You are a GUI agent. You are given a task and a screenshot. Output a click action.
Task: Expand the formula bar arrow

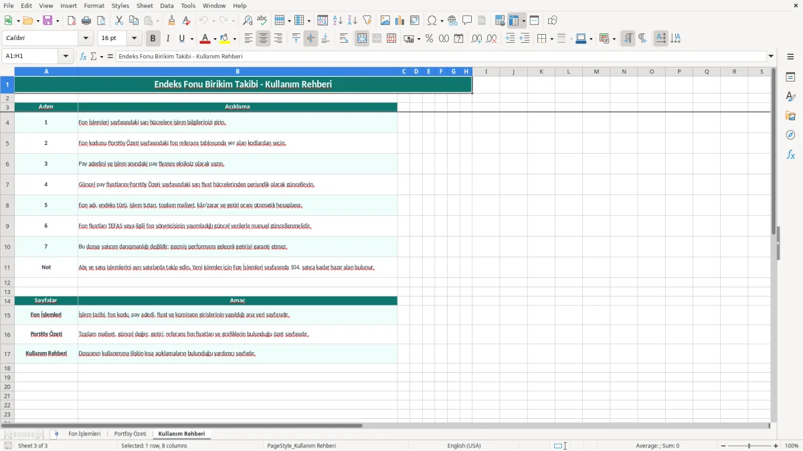pos(771,57)
